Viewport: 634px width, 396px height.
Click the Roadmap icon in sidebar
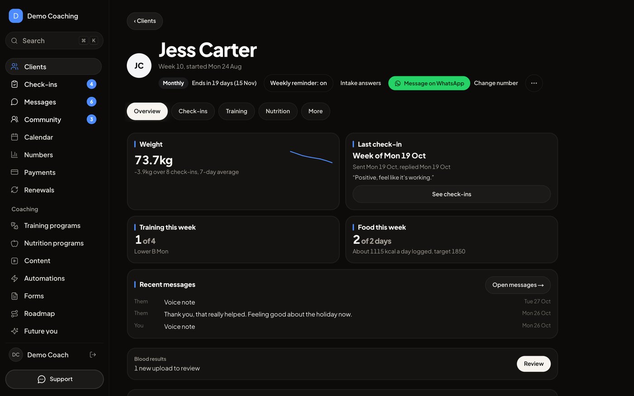[14, 314]
